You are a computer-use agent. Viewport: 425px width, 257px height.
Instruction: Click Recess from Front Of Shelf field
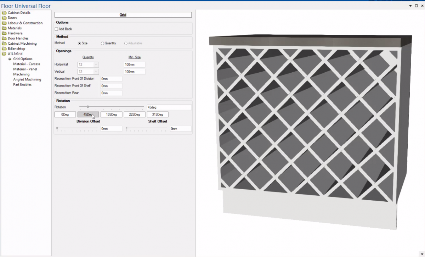coord(111,86)
